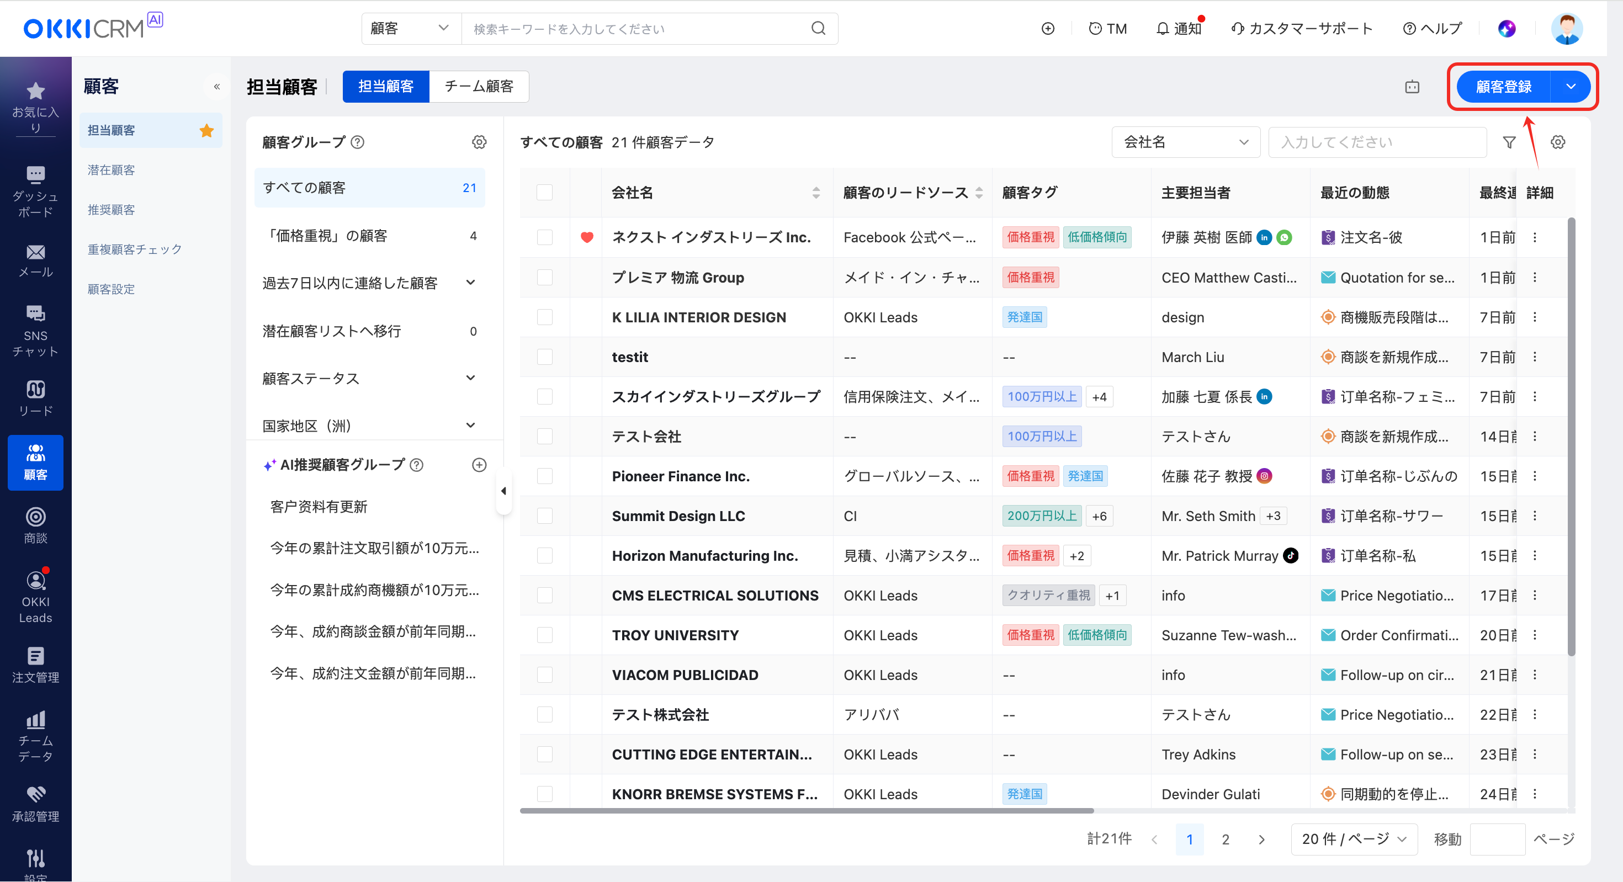
Task: Check the プレミア 物流 Group row checkbox
Action: tap(544, 277)
